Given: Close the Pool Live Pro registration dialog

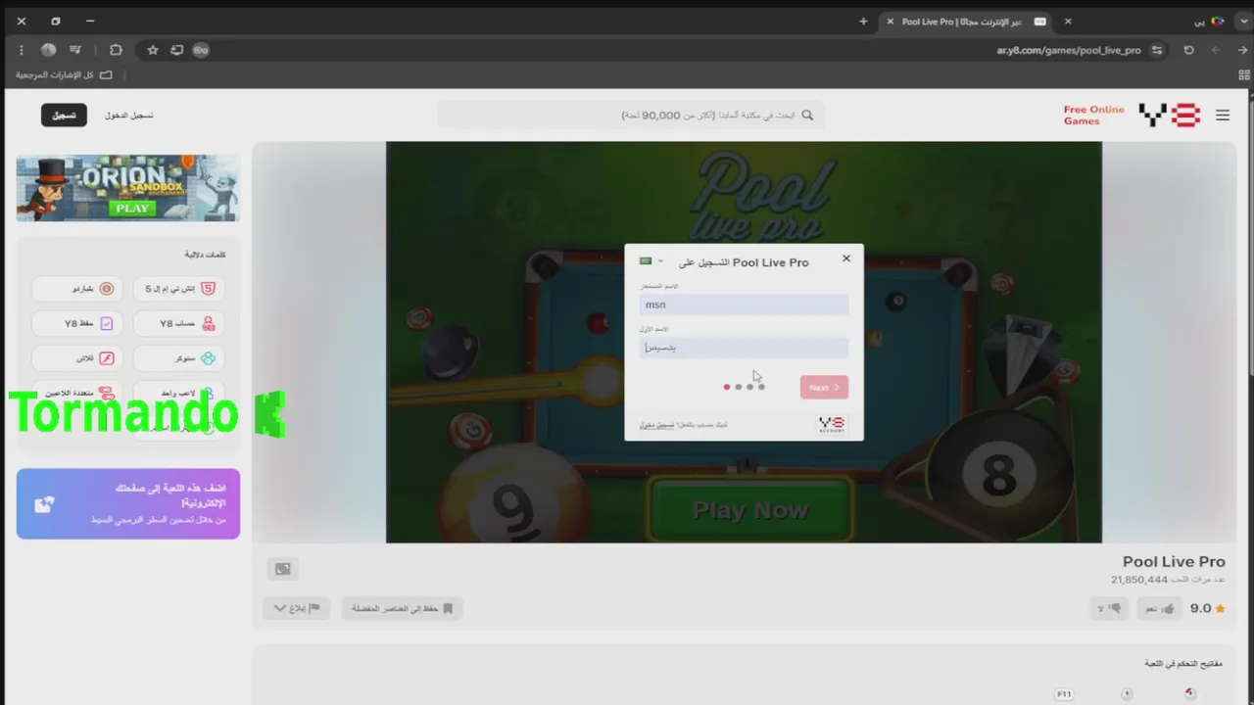Looking at the screenshot, I should [846, 258].
